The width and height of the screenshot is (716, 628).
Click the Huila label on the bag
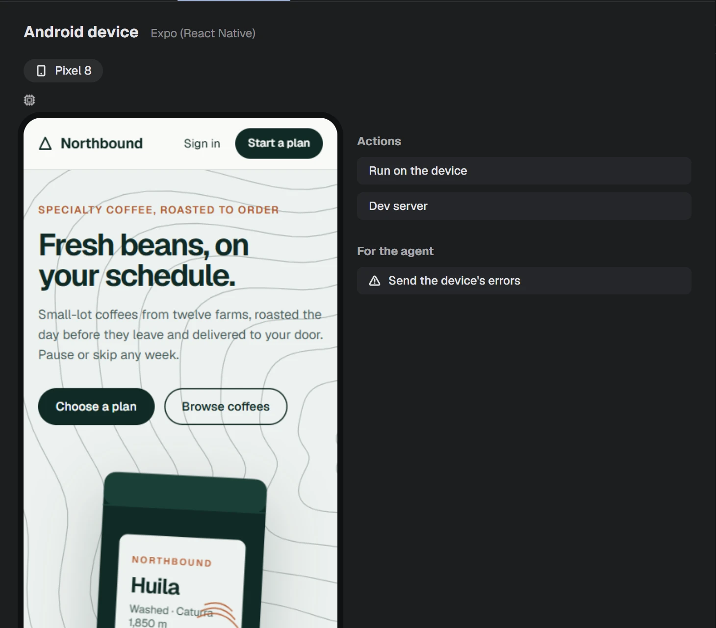click(x=155, y=586)
